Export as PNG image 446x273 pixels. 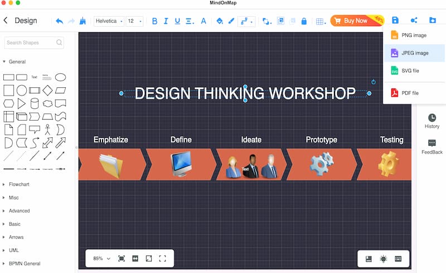414,35
